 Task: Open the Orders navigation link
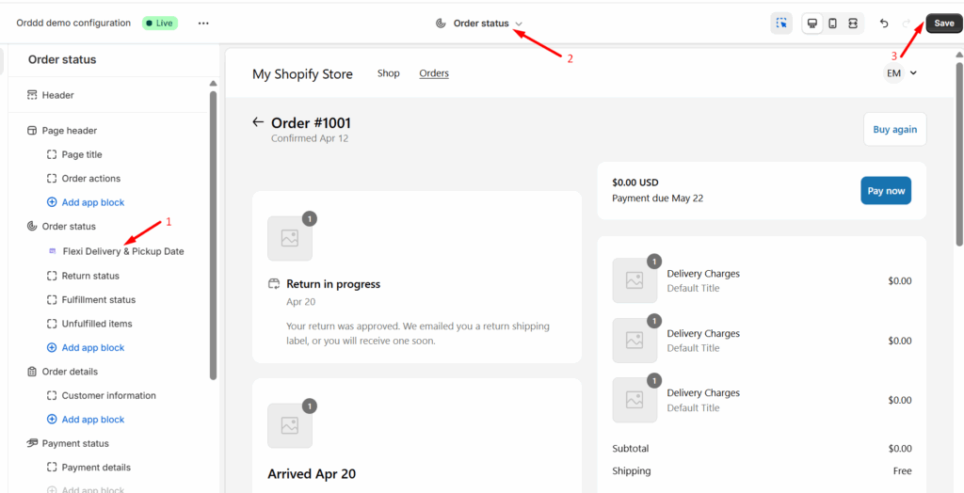coord(434,73)
